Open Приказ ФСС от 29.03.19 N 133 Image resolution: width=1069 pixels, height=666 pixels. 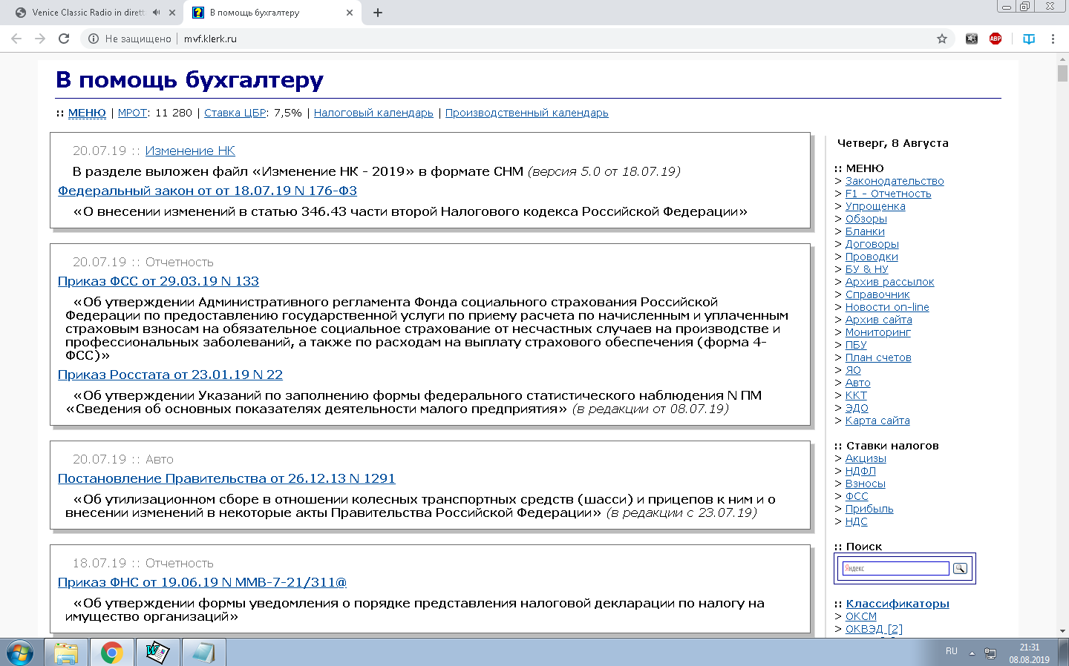tap(158, 281)
